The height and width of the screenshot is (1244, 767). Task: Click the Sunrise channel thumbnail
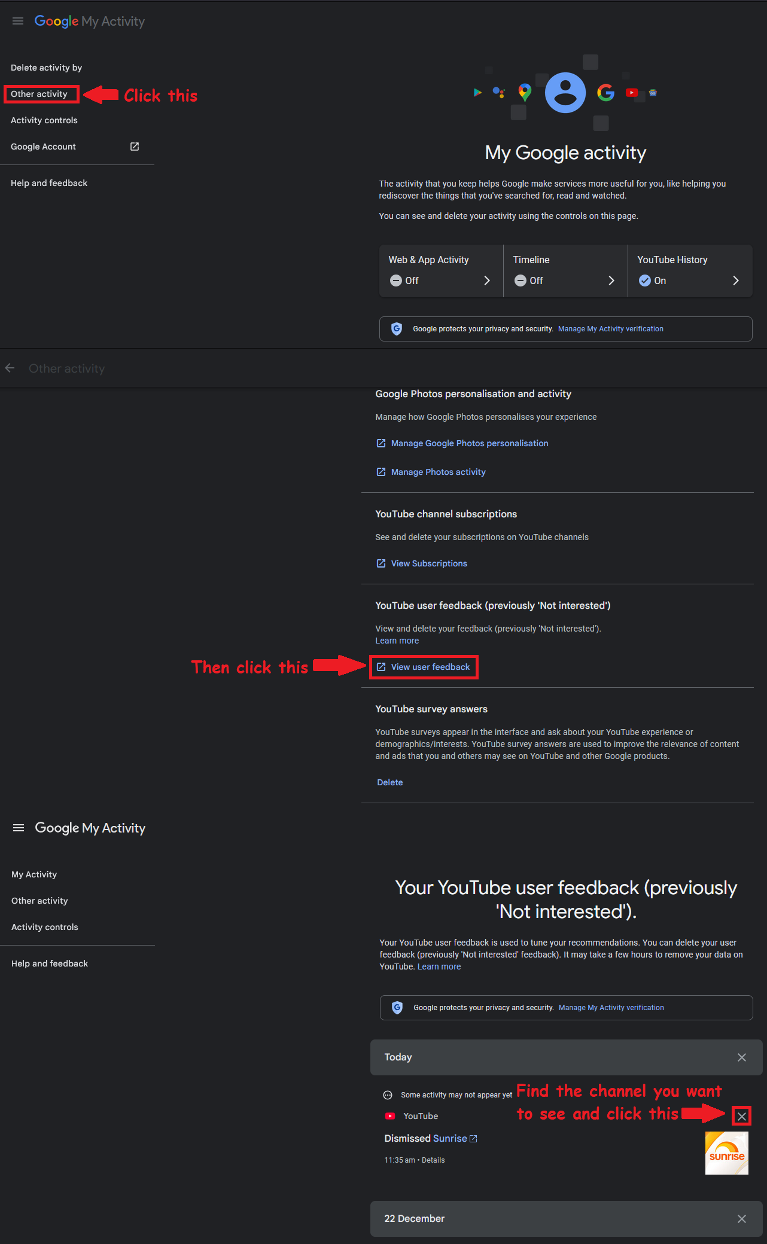(727, 1153)
